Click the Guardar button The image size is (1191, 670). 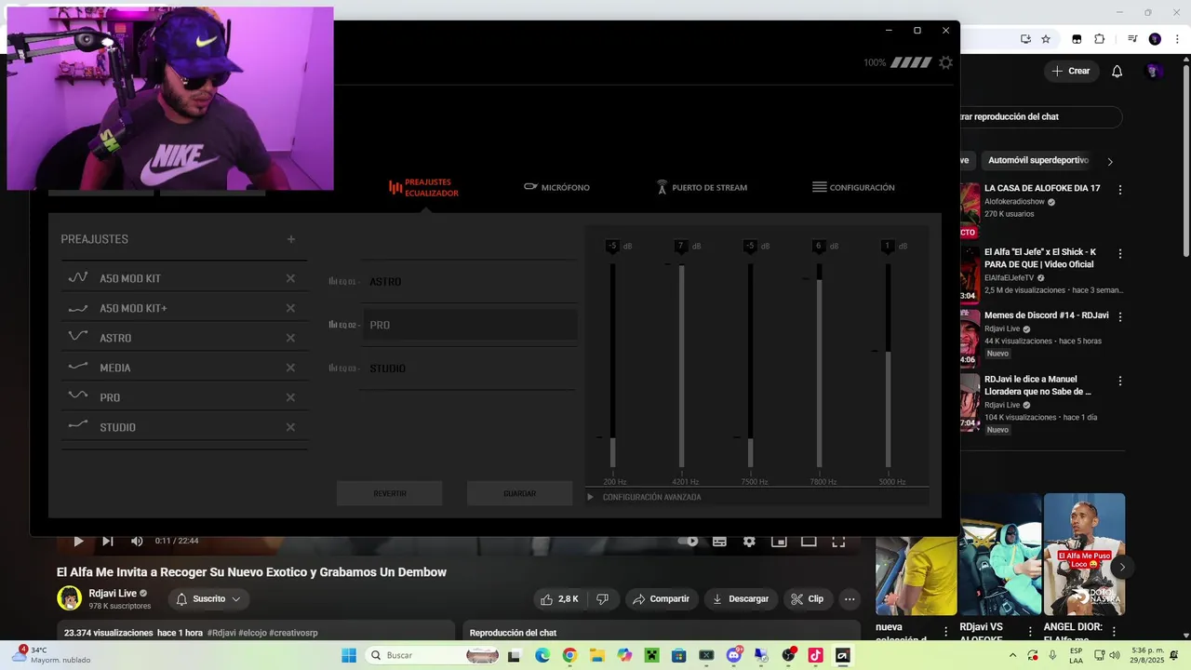tap(519, 493)
